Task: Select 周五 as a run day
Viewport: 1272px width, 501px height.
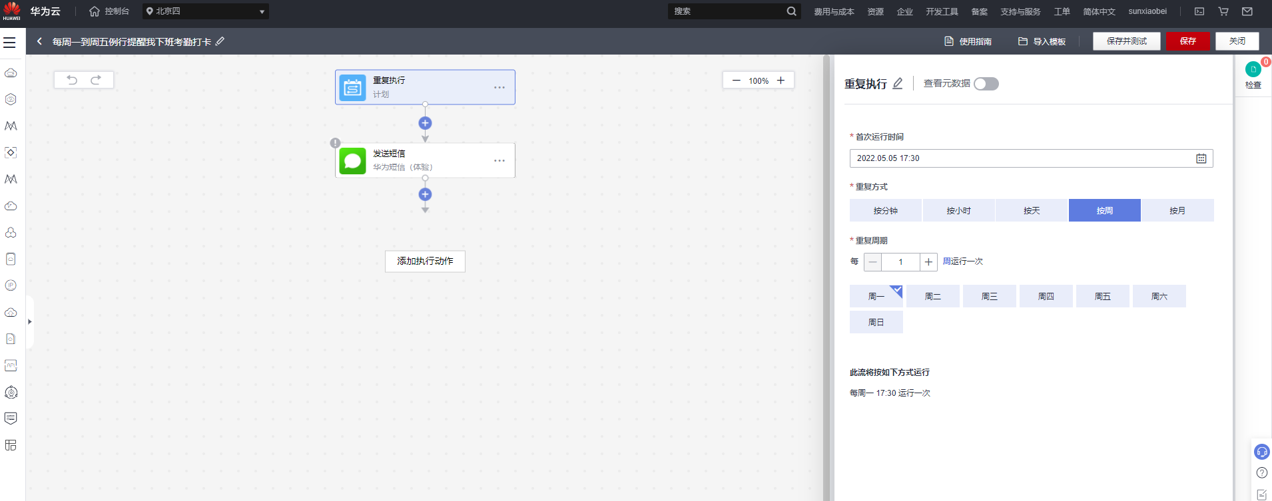Action: [x=1103, y=296]
